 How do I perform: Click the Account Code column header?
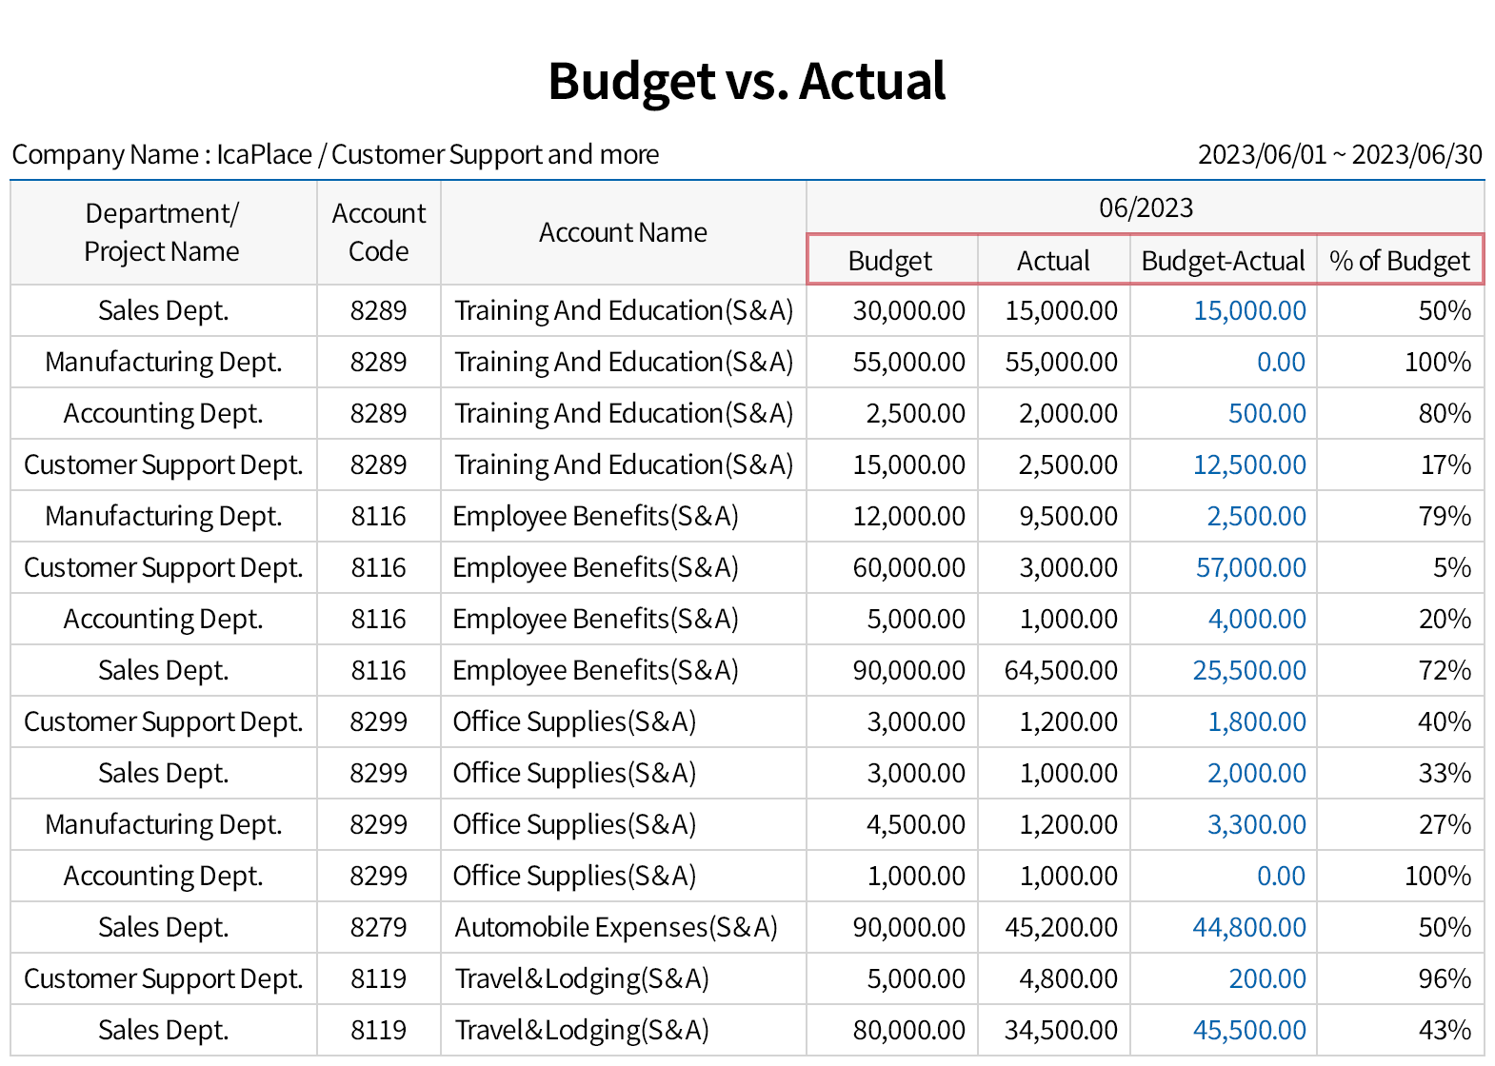[x=378, y=232]
